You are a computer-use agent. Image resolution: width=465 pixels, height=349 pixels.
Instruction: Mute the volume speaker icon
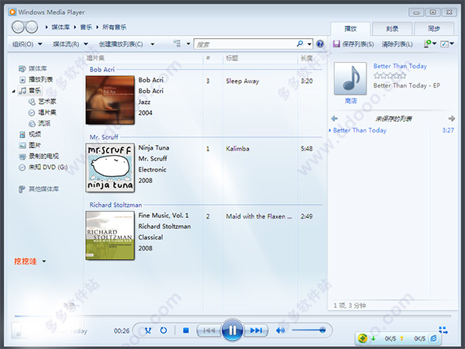pos(281,330)
